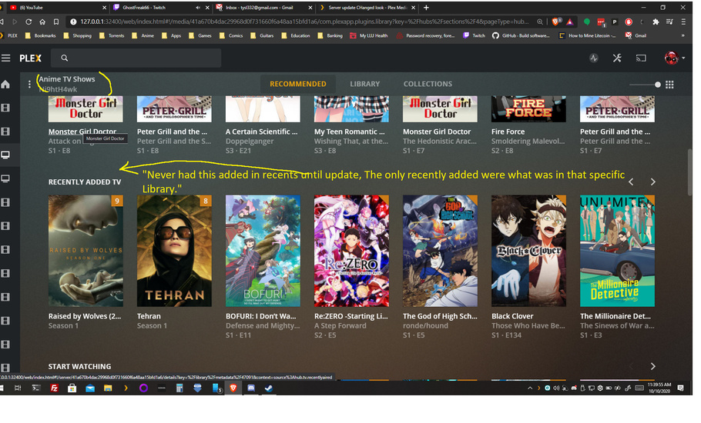This screenshot has width=701, height=423.
Task: Open the Plex hamburger menu
Action: tap(6, 58)
